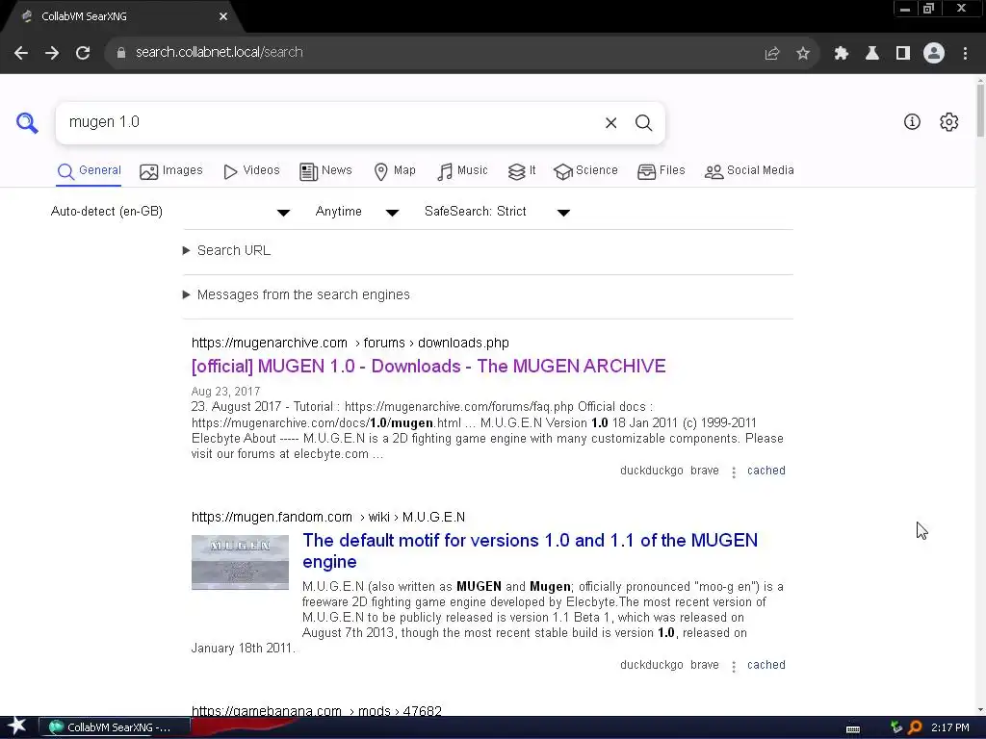Viewport: 986px width, 739px height.
Task: Switch to It tab
Action: point(522,171)
